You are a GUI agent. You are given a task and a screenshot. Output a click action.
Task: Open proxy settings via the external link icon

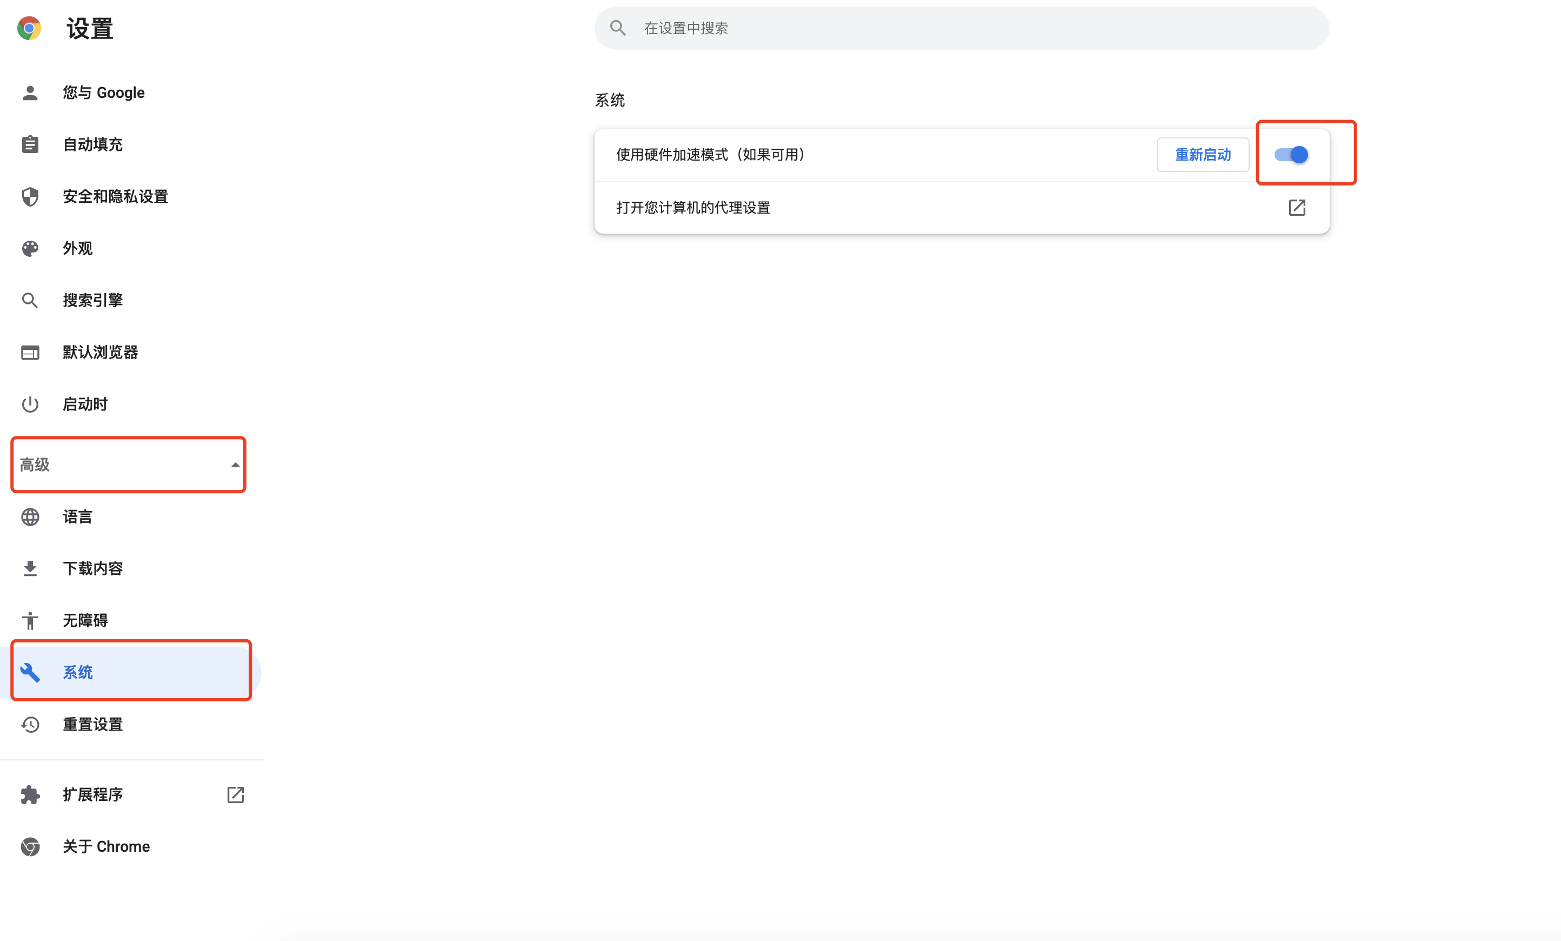pyautogui.click(x=1297, y=208)
